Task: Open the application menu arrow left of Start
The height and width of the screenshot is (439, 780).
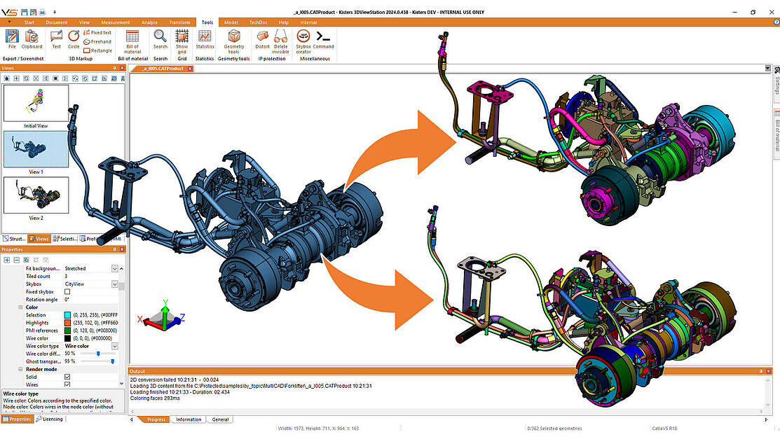Action: (x=9, y=22)
